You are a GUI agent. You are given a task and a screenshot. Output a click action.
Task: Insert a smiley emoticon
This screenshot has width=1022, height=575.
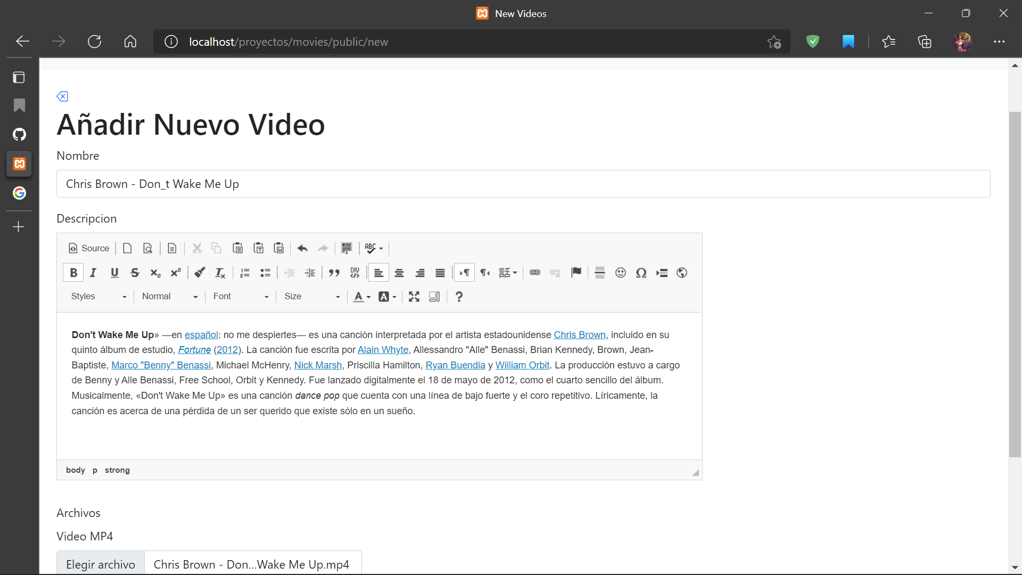click(x=620, y=272)
